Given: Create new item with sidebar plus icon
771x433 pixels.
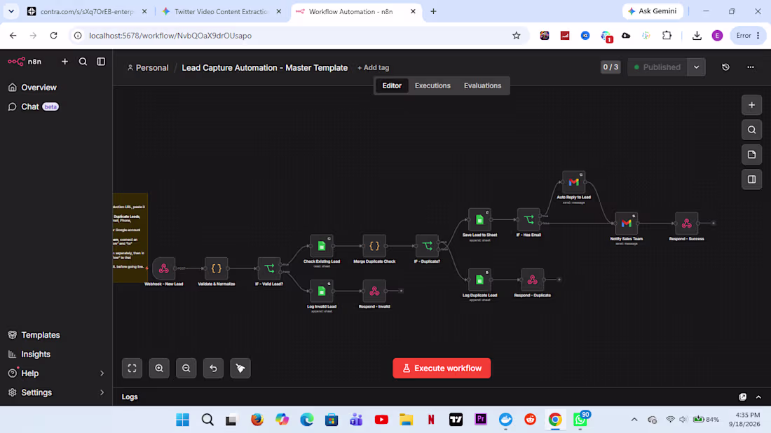Looking at the screenshot, I should pos(65,62).
